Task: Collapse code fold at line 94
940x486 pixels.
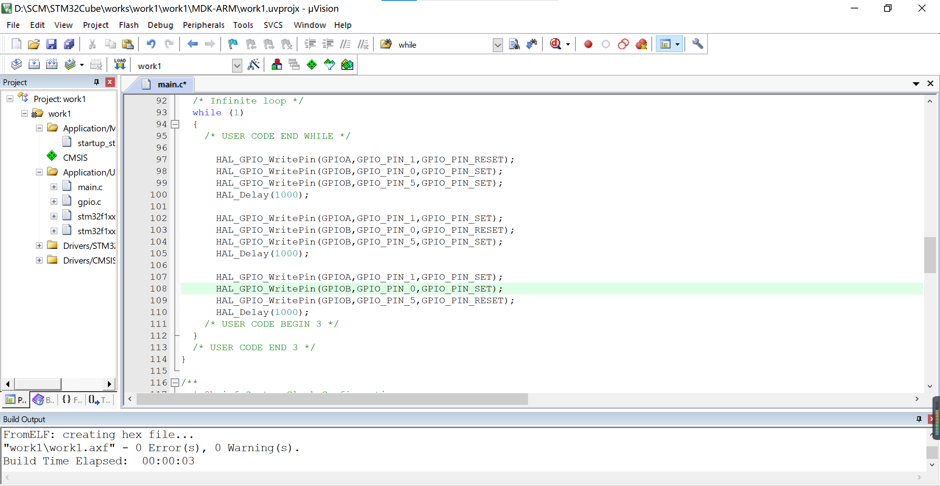Action: click(x=176, y=124)
